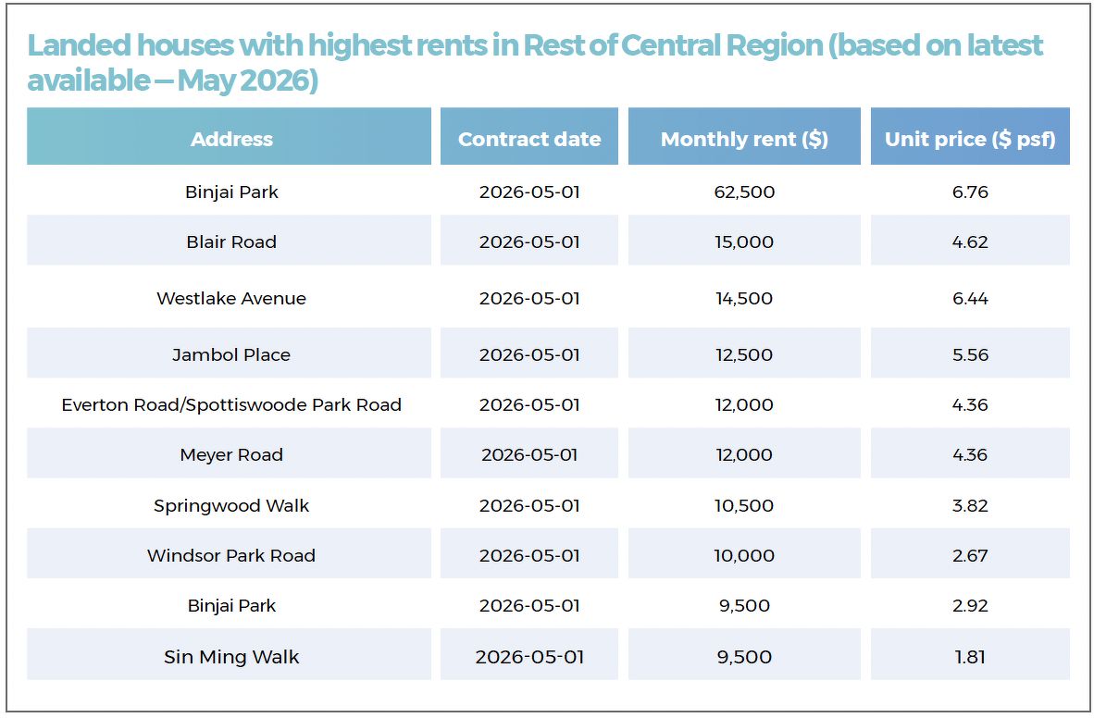1094x718 pixels.
Task: Click the contract date in Windsor Park Road row
Action: [x=529, y=555]
